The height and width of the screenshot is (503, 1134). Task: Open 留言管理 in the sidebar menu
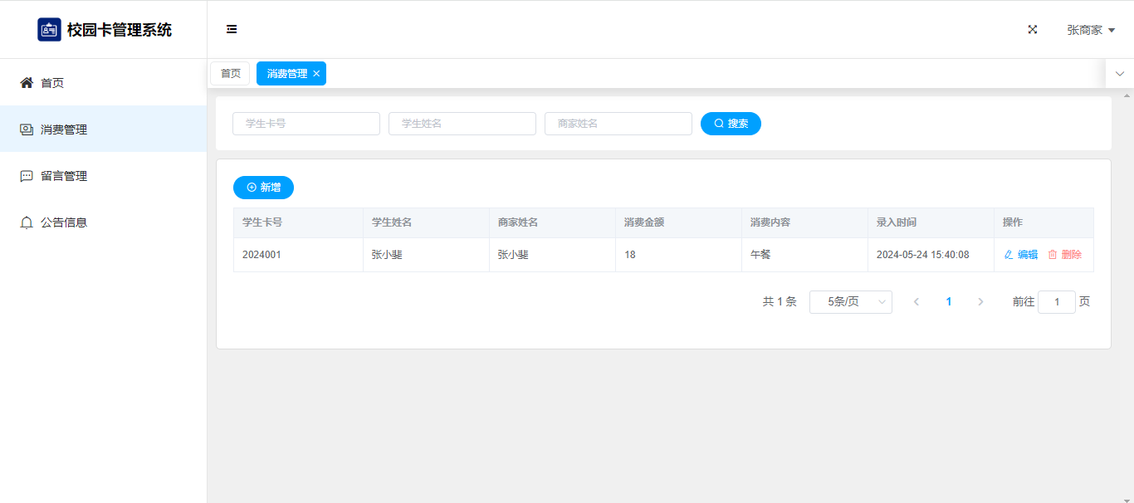(x=64, y=176)
